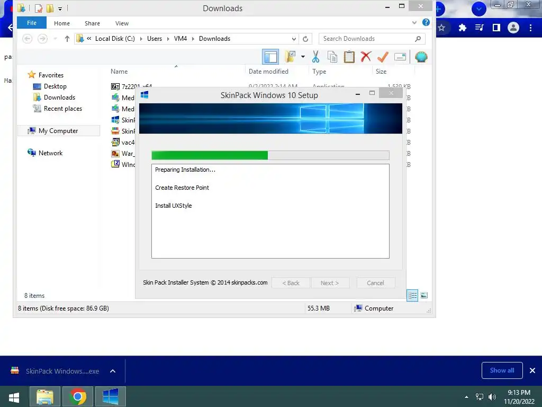Click the red X Delete icon in toolbar
The width and height of the screenshot is (542, 407).
366,56
